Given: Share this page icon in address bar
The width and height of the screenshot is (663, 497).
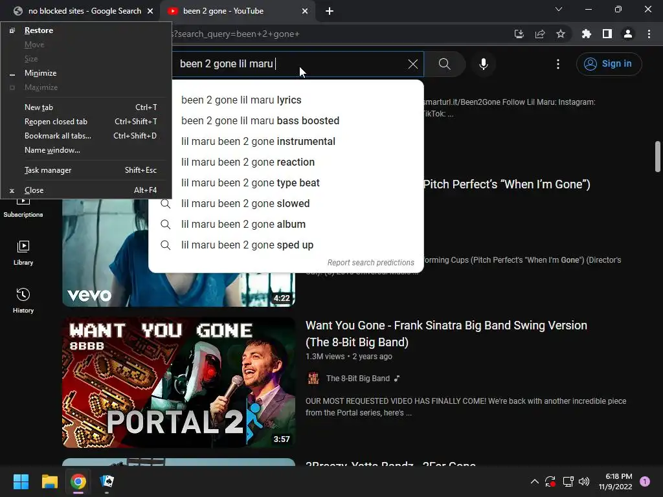Looking at the screenshot, I should point(540,34).
